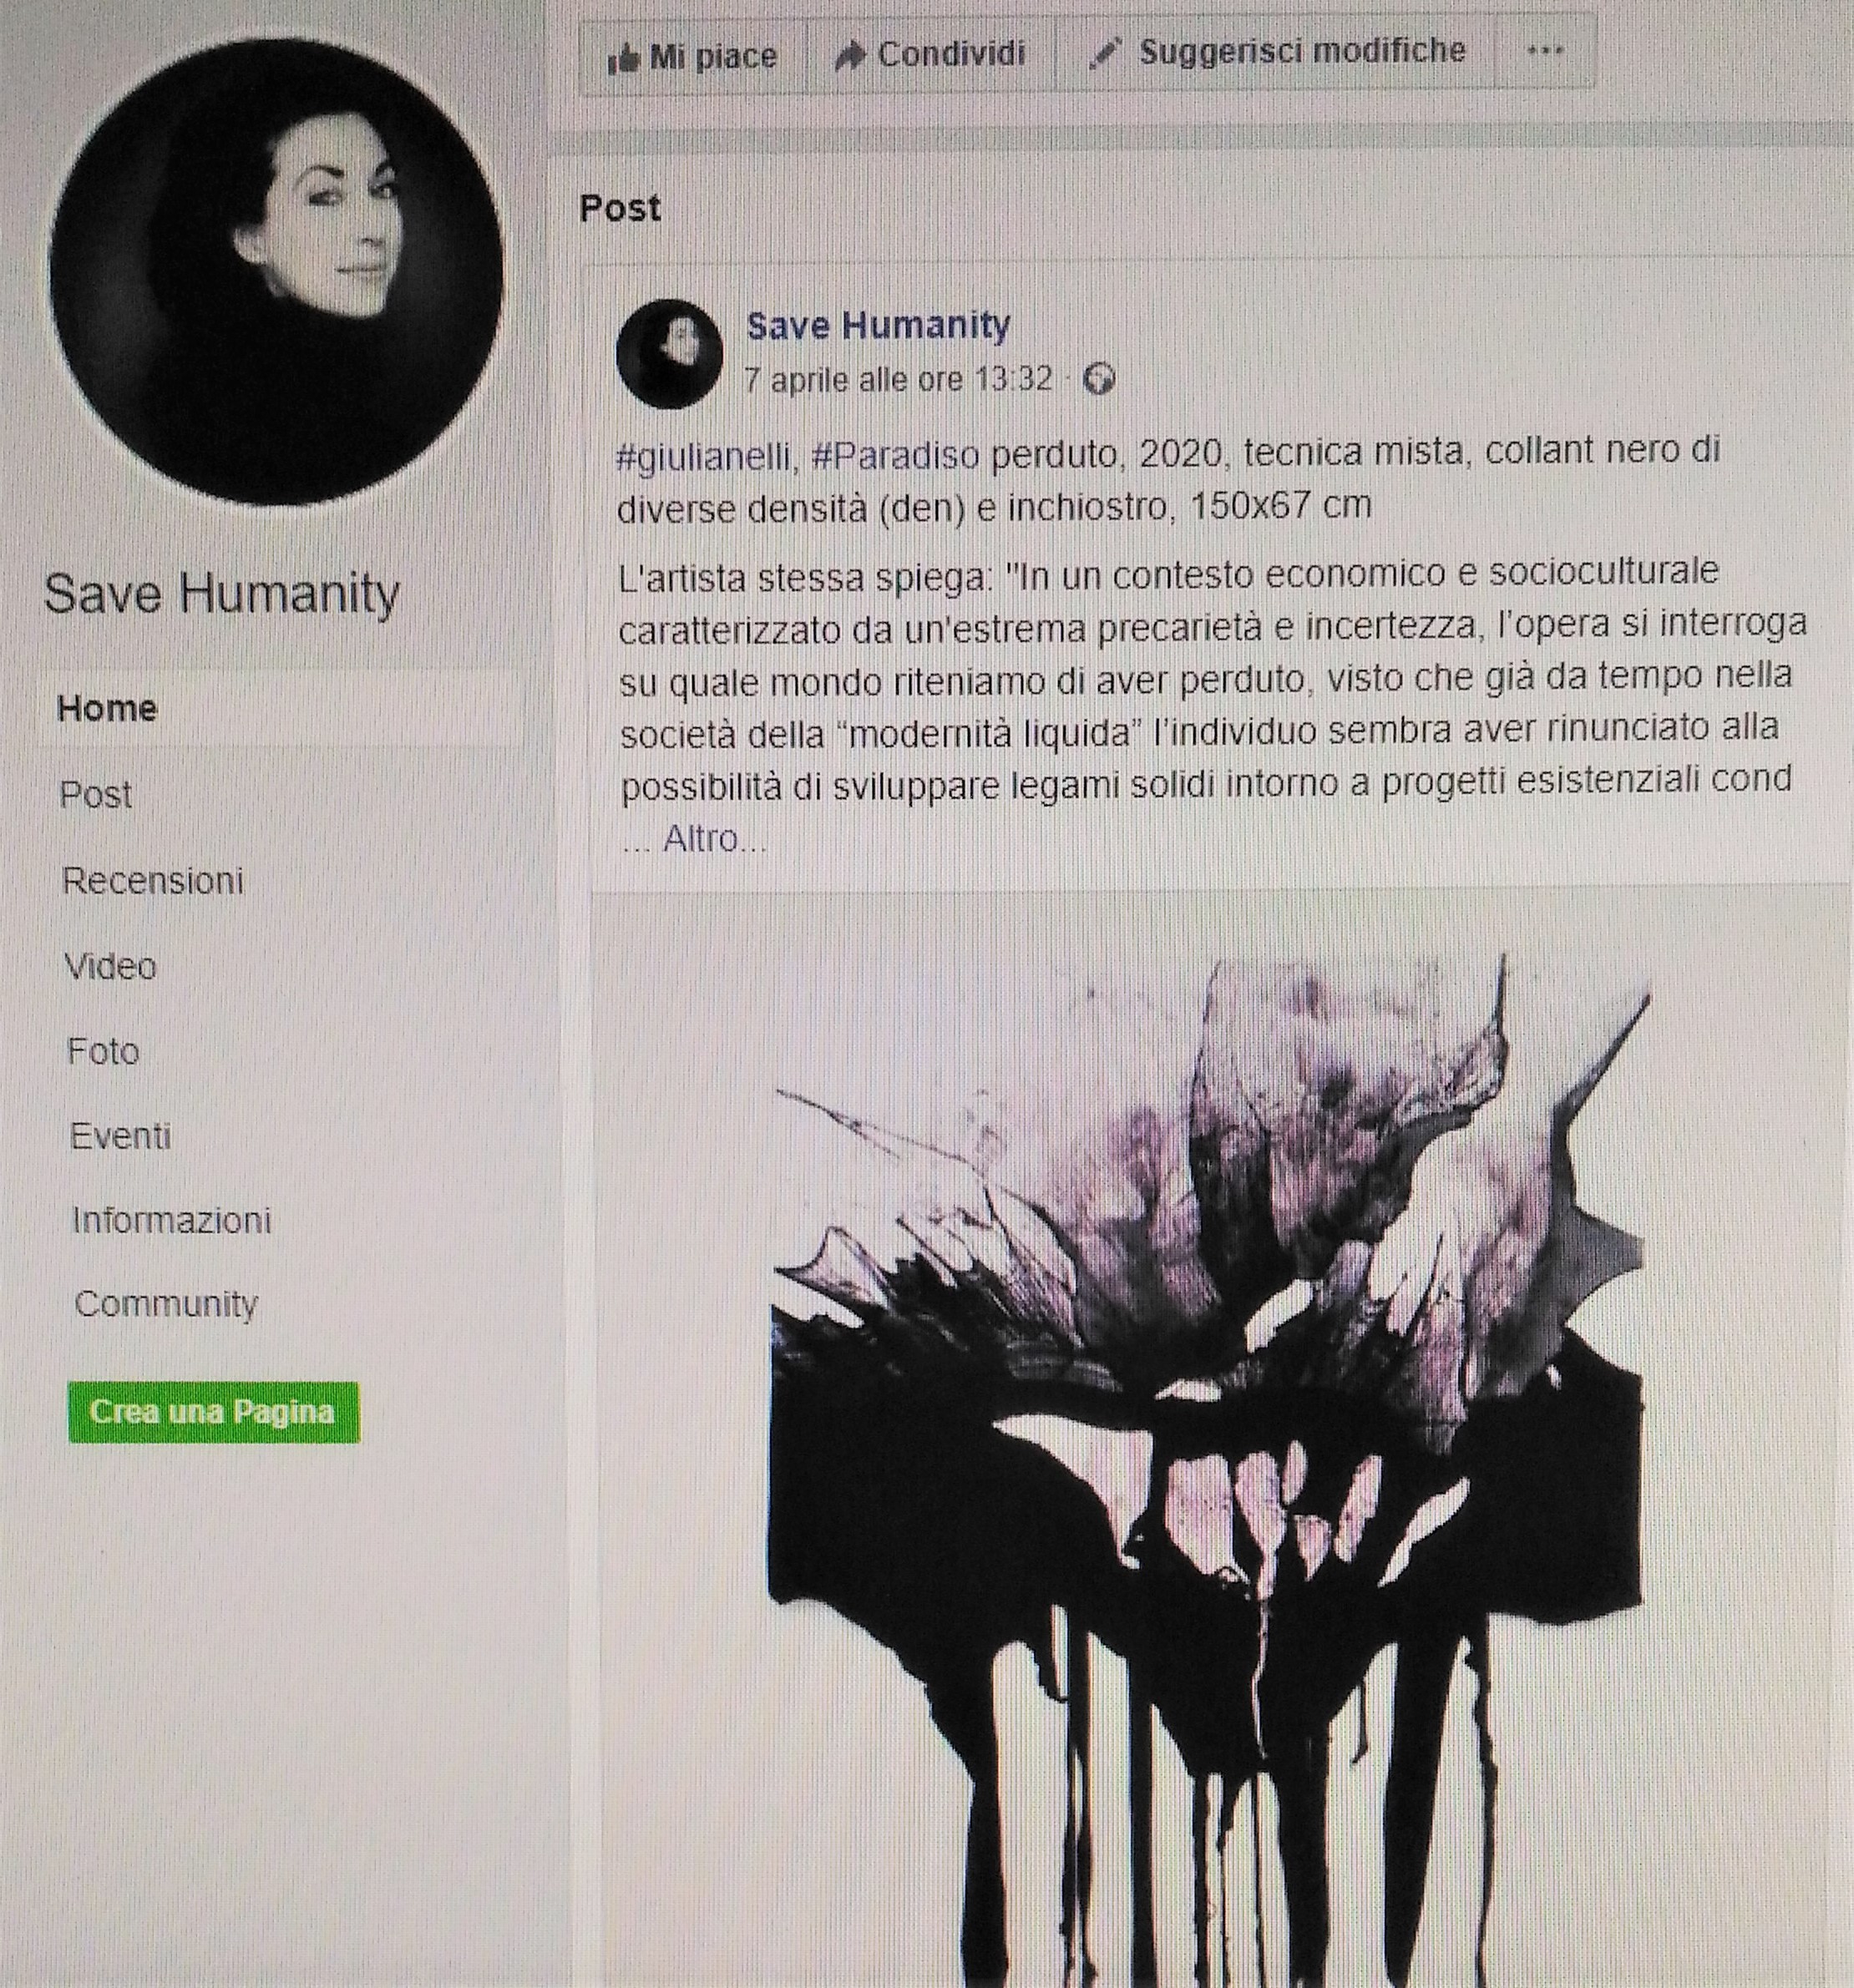Open the Eventi section
The width and height of the screenshot is (1854, 1988).
(120, 1136)
